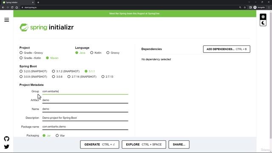This screenshot has width=272, height=153.
Task: Open the tab search dropdown
Action: (249, 2)
